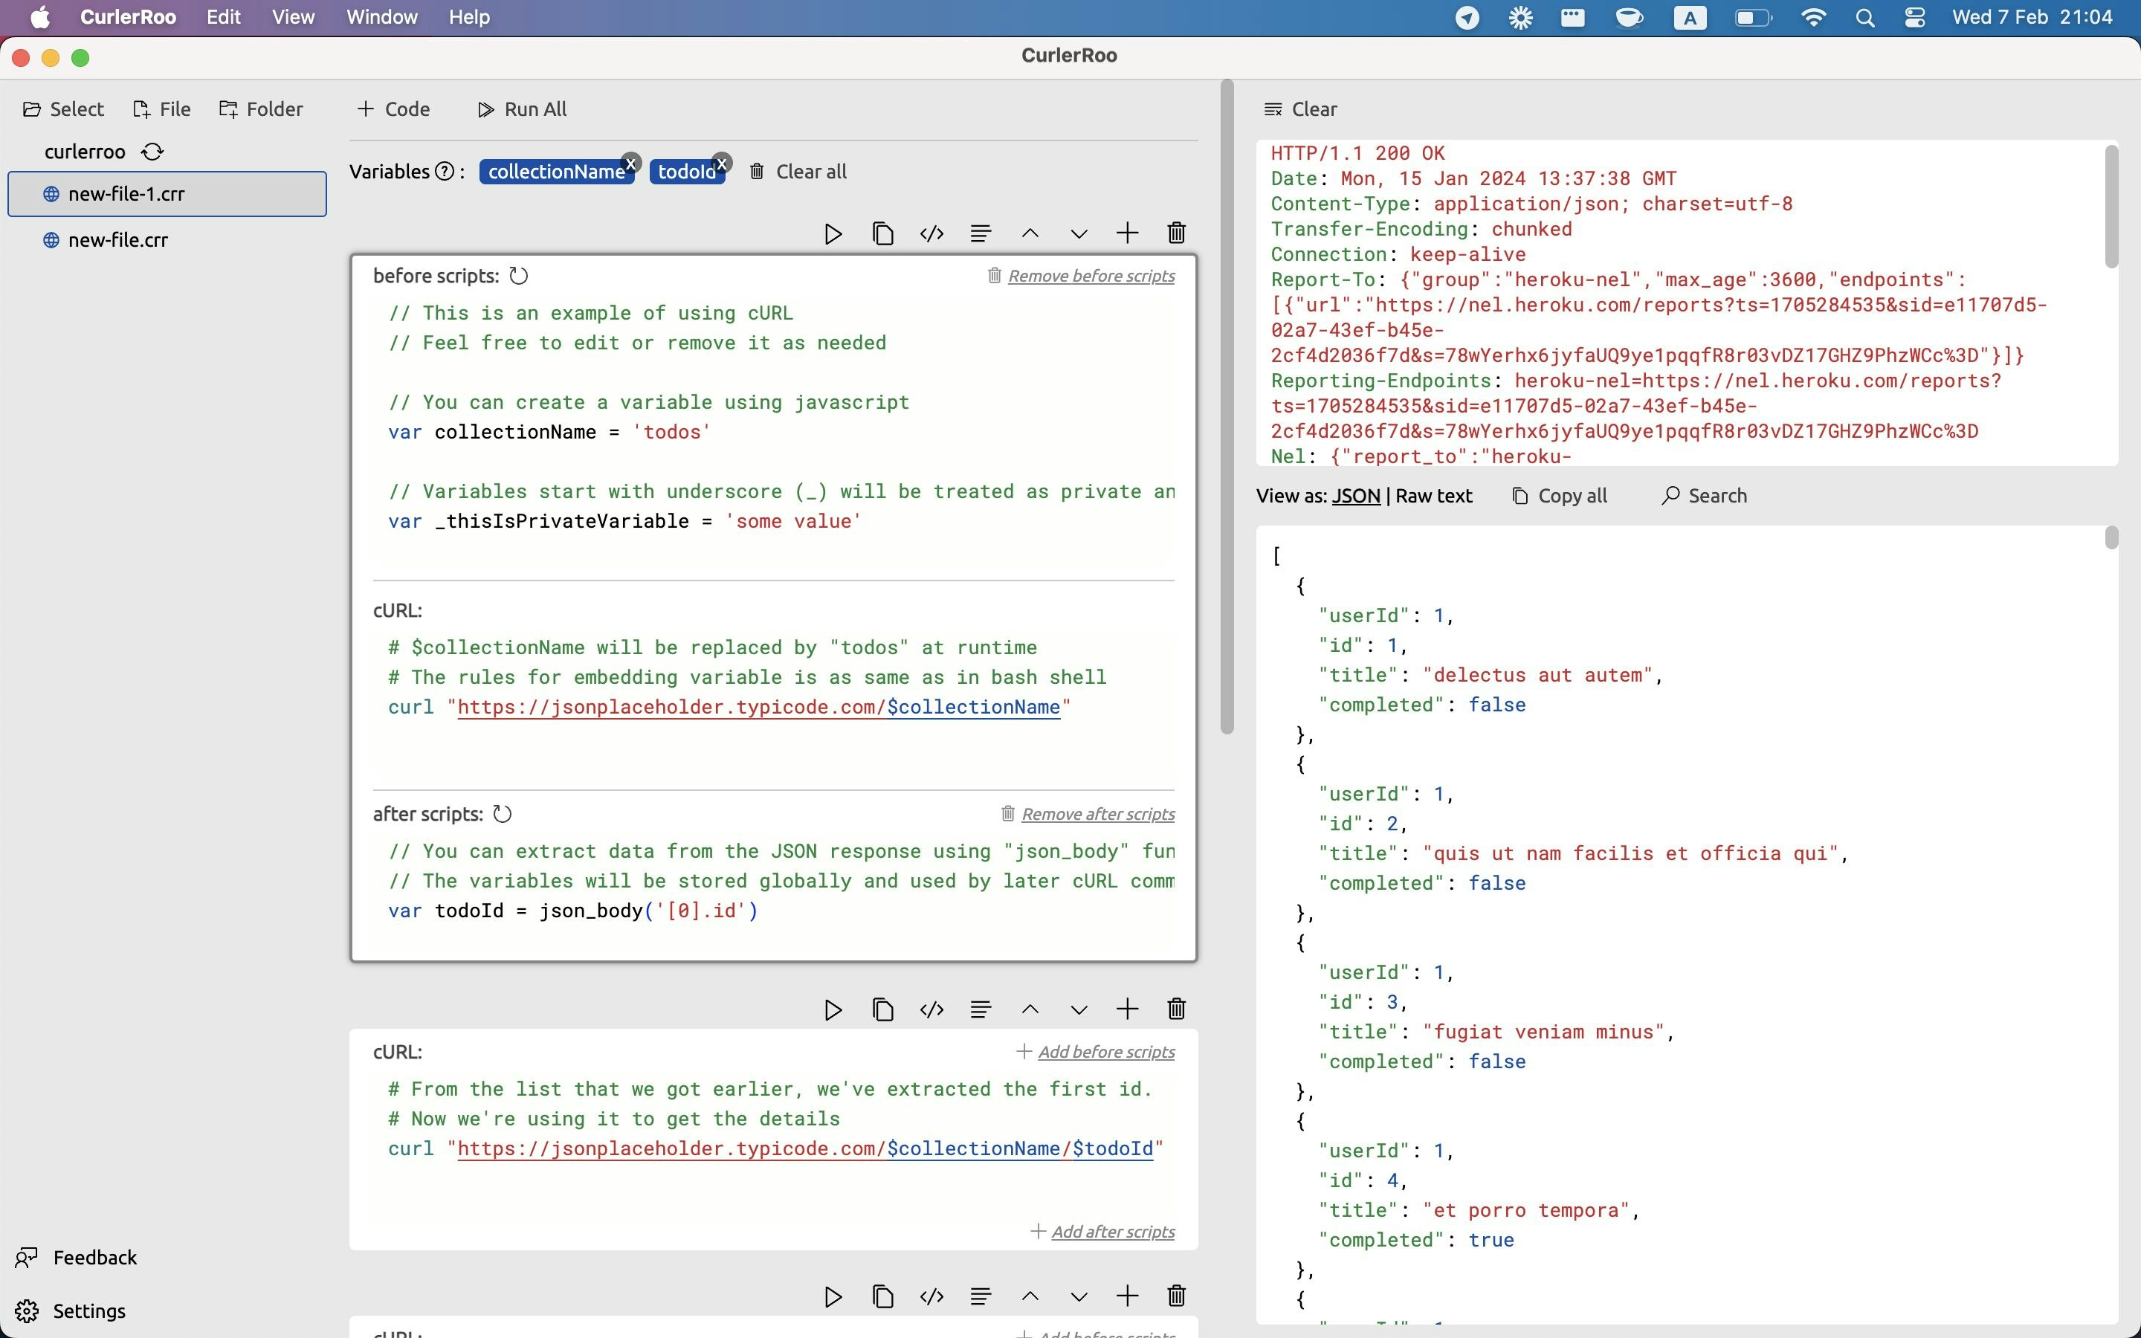
Task: Add a block after the third one
Action: coord(1127,1297)
